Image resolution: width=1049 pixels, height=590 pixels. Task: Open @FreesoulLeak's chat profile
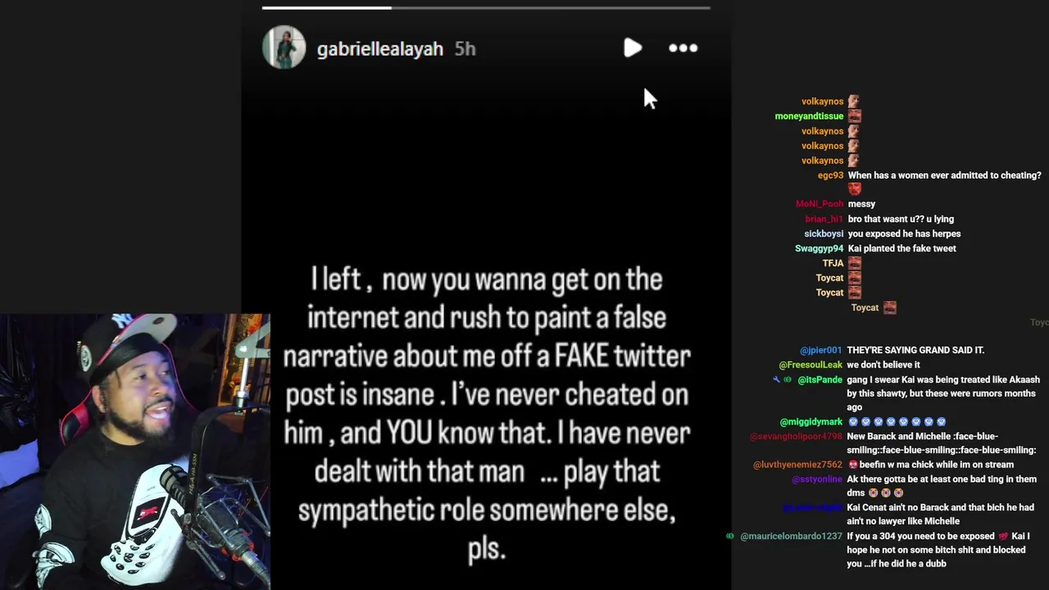click(x=811, y=365)
